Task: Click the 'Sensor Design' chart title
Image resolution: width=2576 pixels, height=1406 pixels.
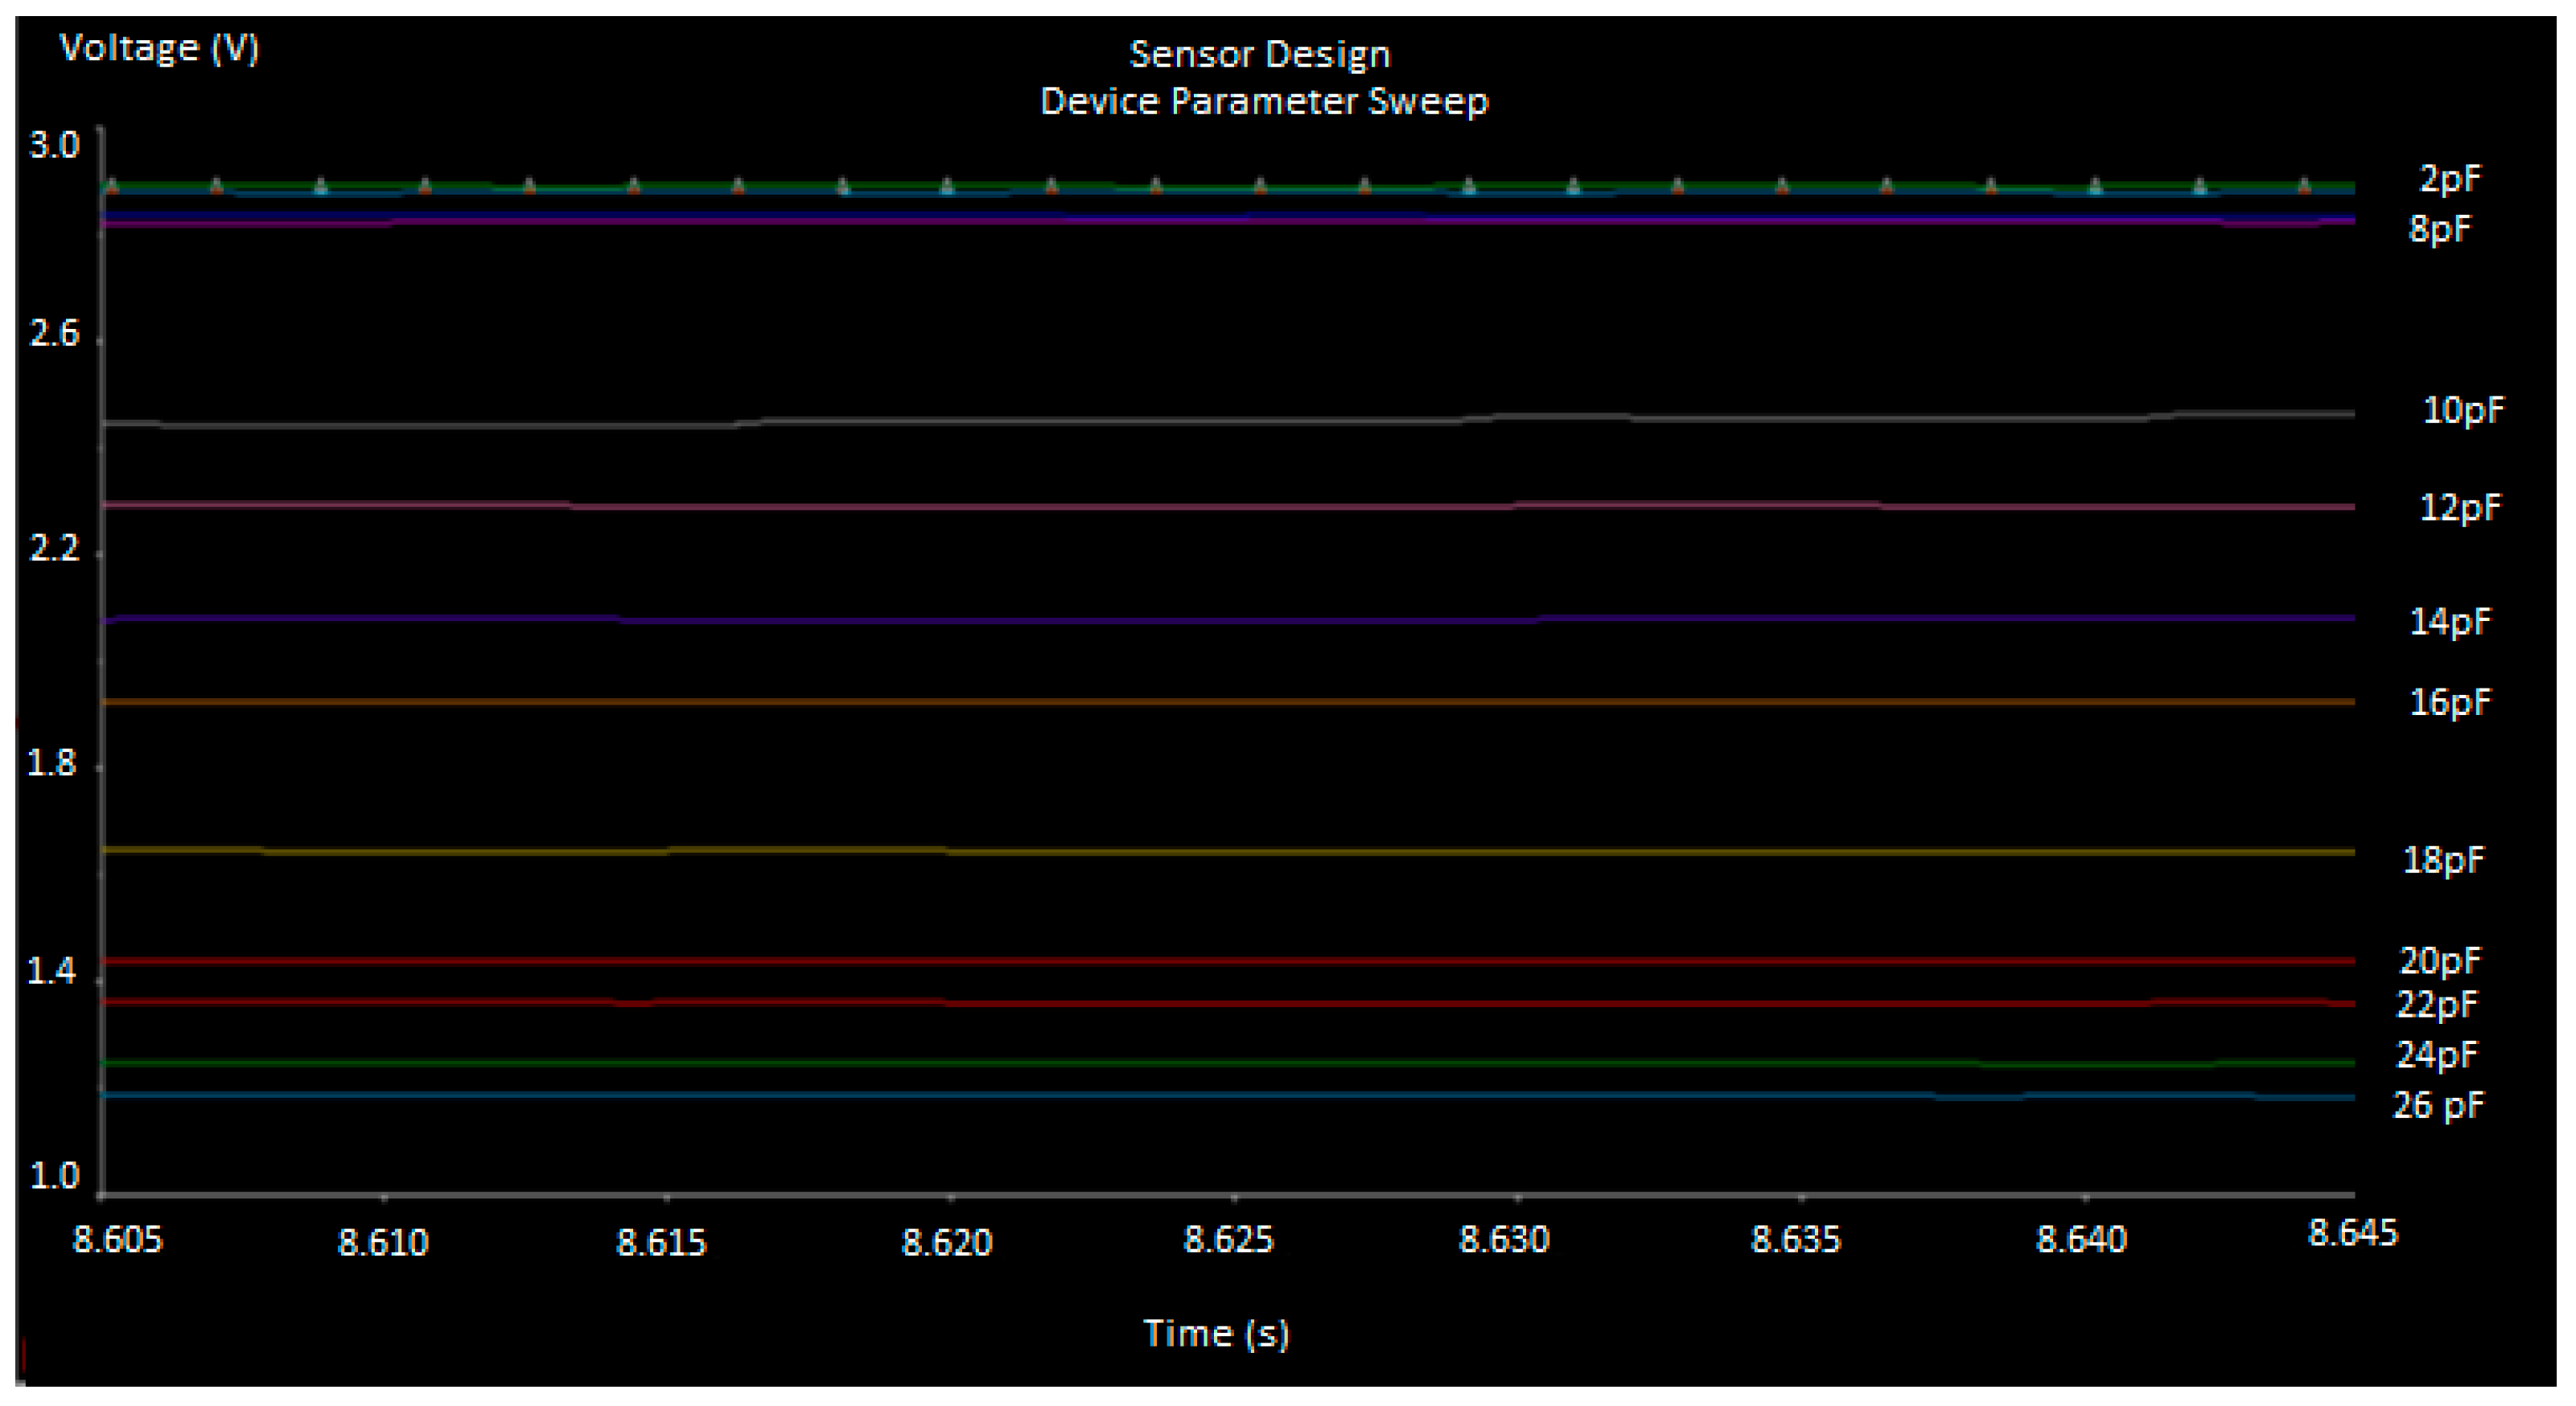Action: click(x=1260, y=54)
